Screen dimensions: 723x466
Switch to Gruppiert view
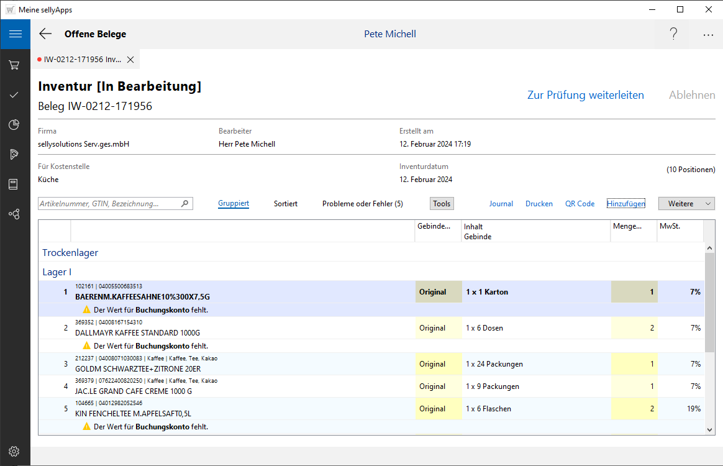[234, 204]
